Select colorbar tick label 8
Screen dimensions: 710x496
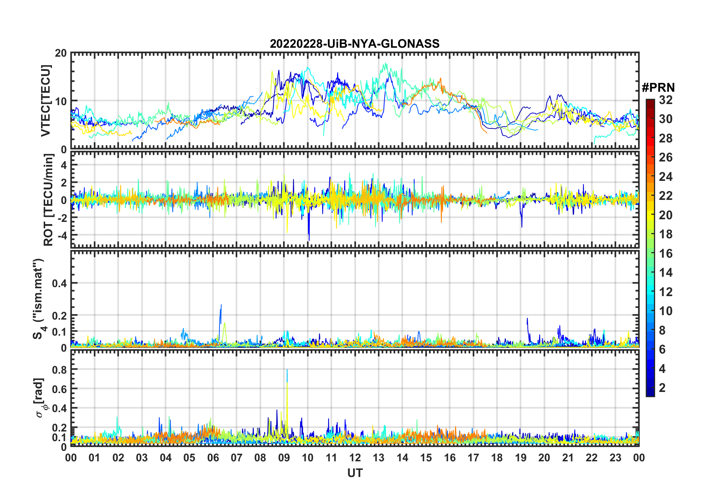click(x=662, y=330)
